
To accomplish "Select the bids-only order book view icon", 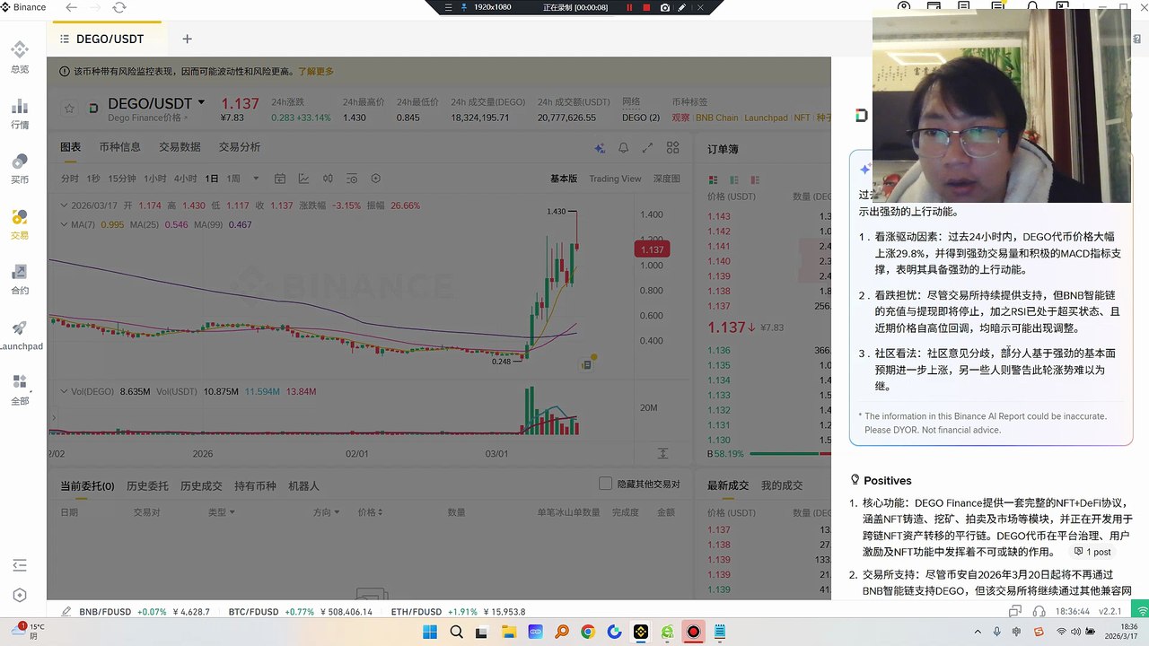I will pos(734,179).
